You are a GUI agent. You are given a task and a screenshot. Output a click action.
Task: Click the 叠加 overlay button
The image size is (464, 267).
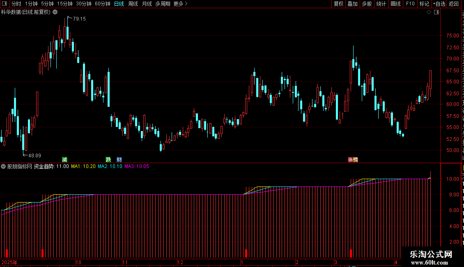353,4
